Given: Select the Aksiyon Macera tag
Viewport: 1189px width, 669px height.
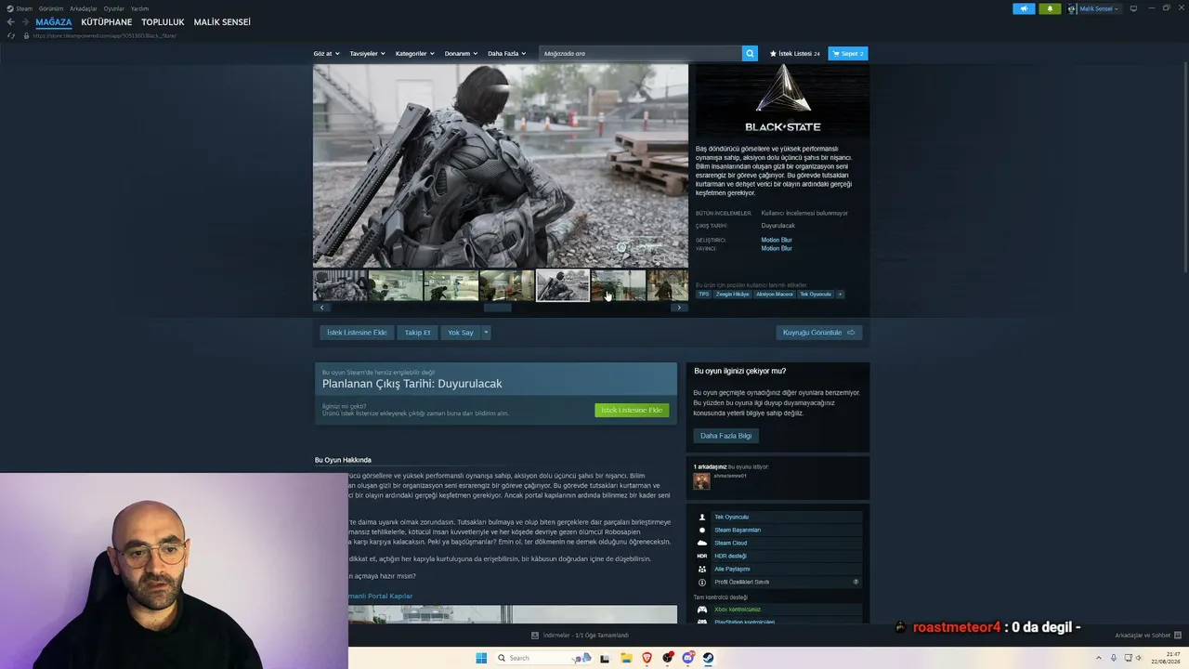Looking at the screenshot, I should [775, 295].
